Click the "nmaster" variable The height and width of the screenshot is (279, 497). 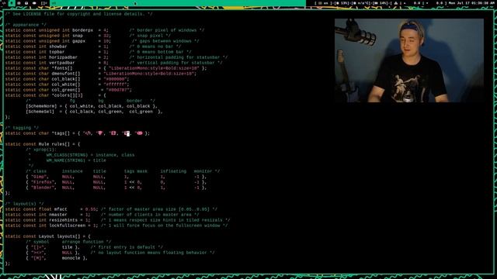58,215
